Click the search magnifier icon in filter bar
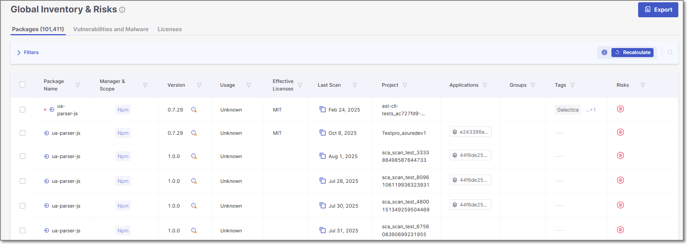The image size is (687, 244). 670,53
